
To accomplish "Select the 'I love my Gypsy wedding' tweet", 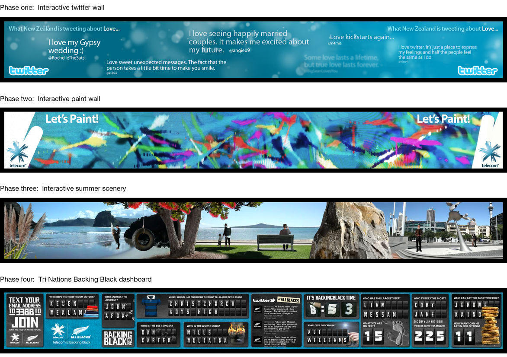I will coord(74,47).
